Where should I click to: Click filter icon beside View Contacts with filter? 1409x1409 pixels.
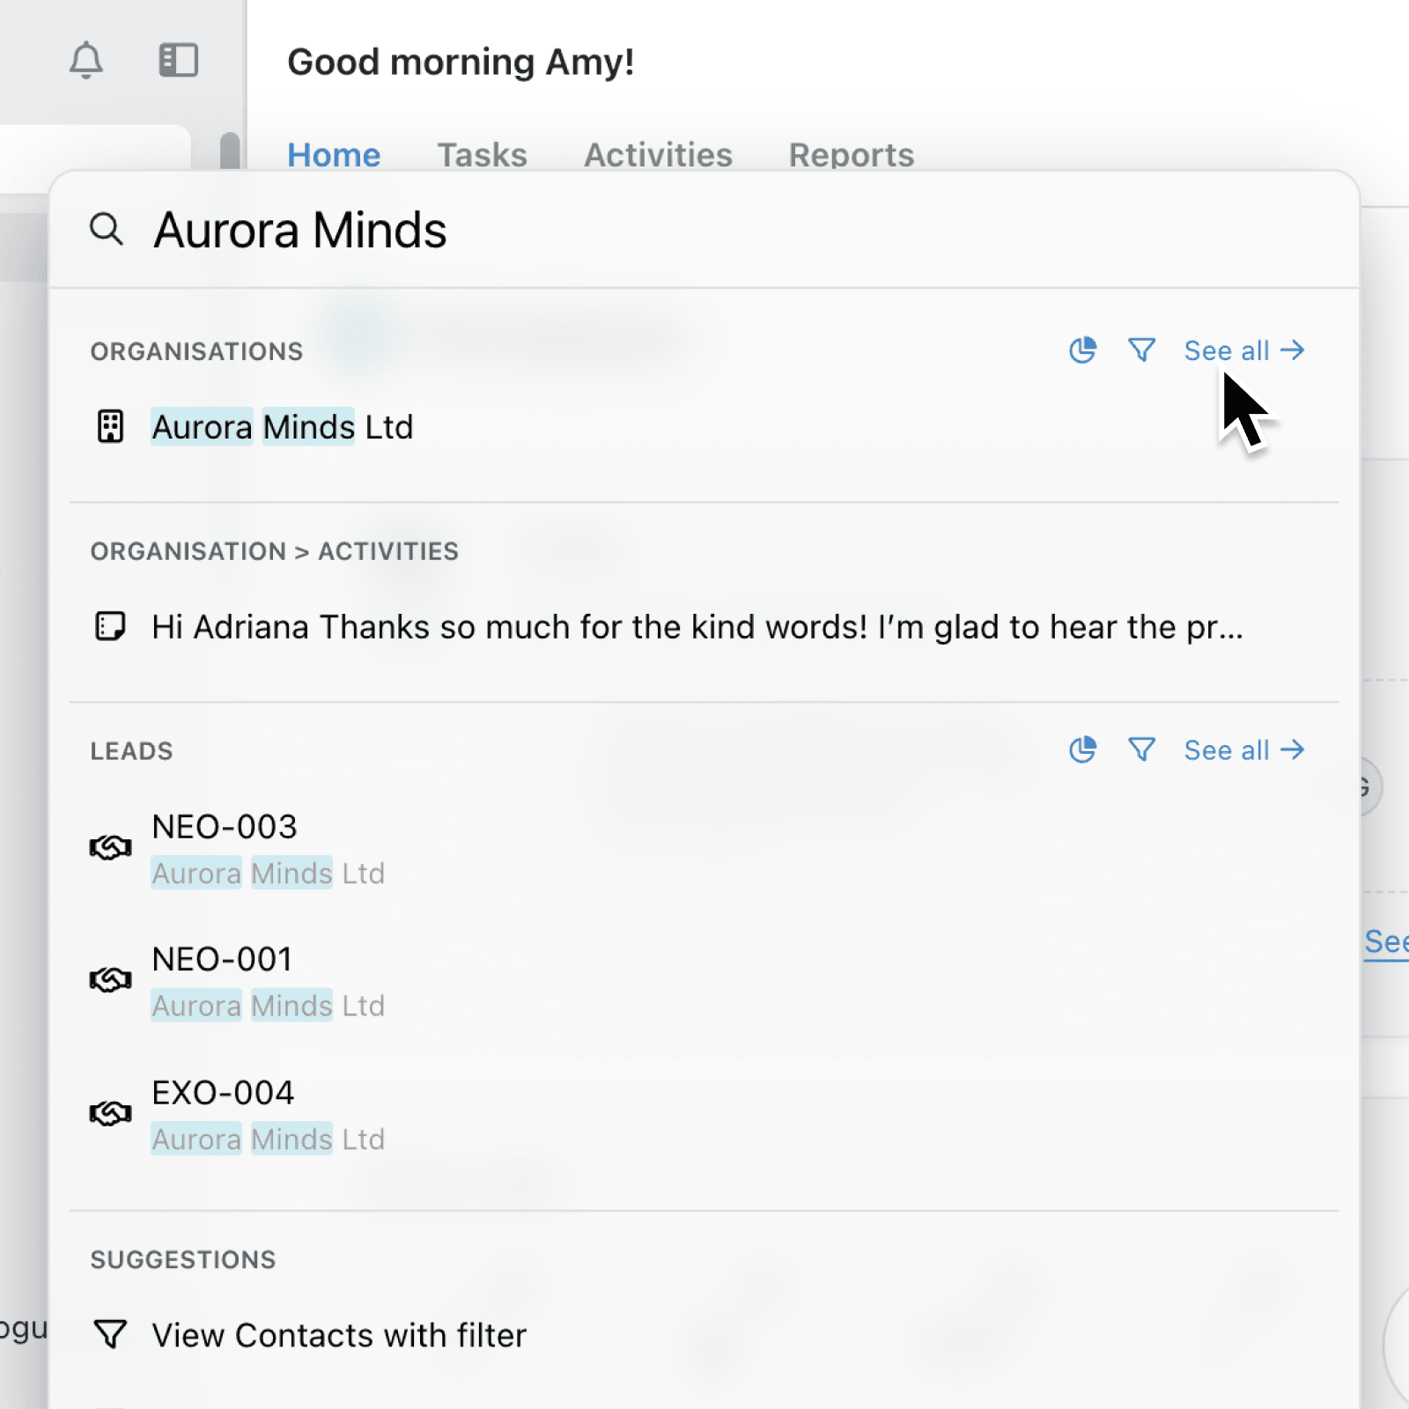[110, 1335]
